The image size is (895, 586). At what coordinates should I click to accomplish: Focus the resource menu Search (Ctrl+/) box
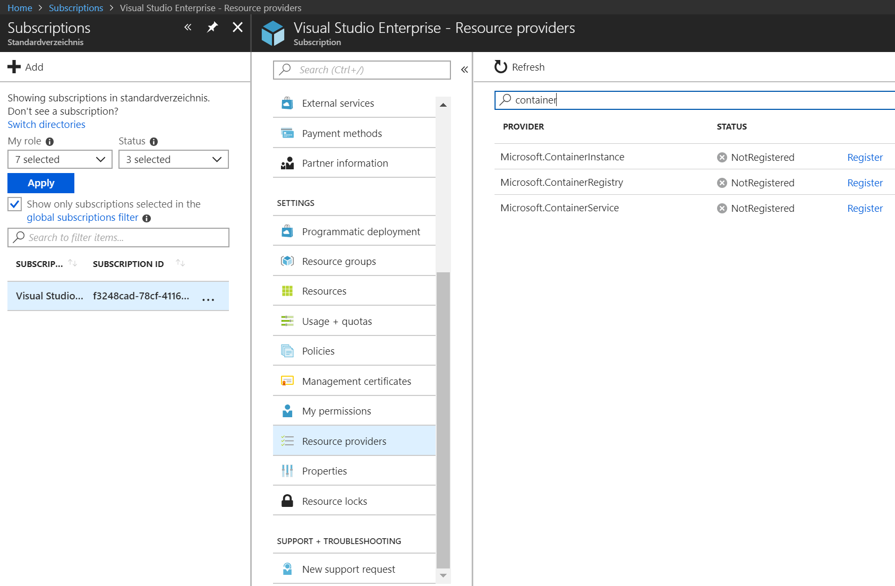[362, 70]
